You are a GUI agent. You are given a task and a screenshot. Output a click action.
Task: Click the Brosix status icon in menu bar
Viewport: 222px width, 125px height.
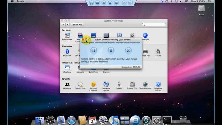[162, 1]
